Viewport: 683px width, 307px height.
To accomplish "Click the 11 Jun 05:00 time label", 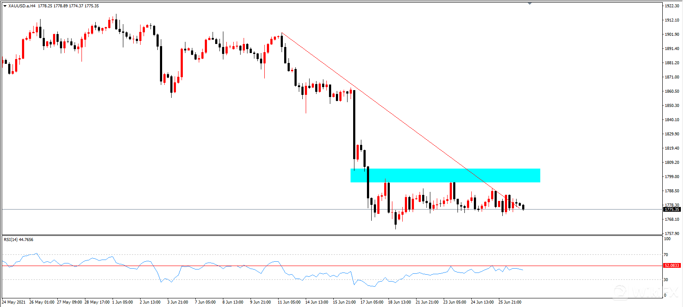I will pyautogui.click(x=289, y=302).
